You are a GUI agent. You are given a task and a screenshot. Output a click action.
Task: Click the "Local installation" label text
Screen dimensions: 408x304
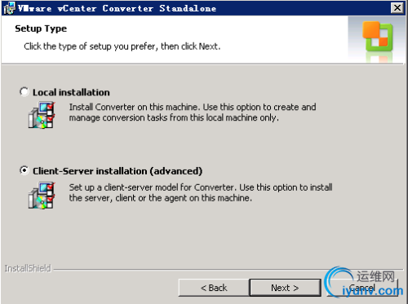[71, 92]
